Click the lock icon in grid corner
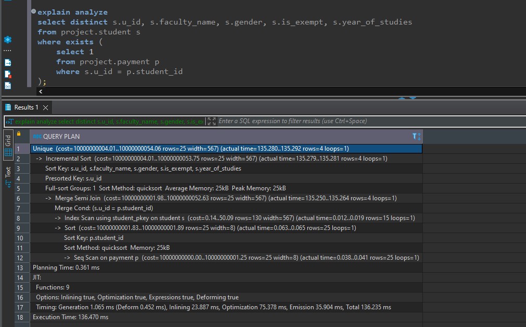This screenshot has height=327, width=526. (x=19, y=134)
